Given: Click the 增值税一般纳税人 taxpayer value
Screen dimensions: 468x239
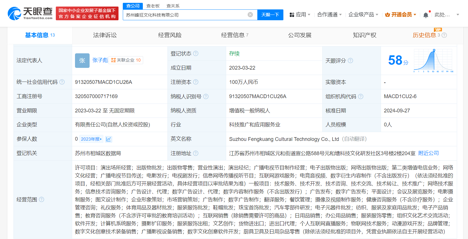Looking at the screenshot, I should (x=250, y=111).
